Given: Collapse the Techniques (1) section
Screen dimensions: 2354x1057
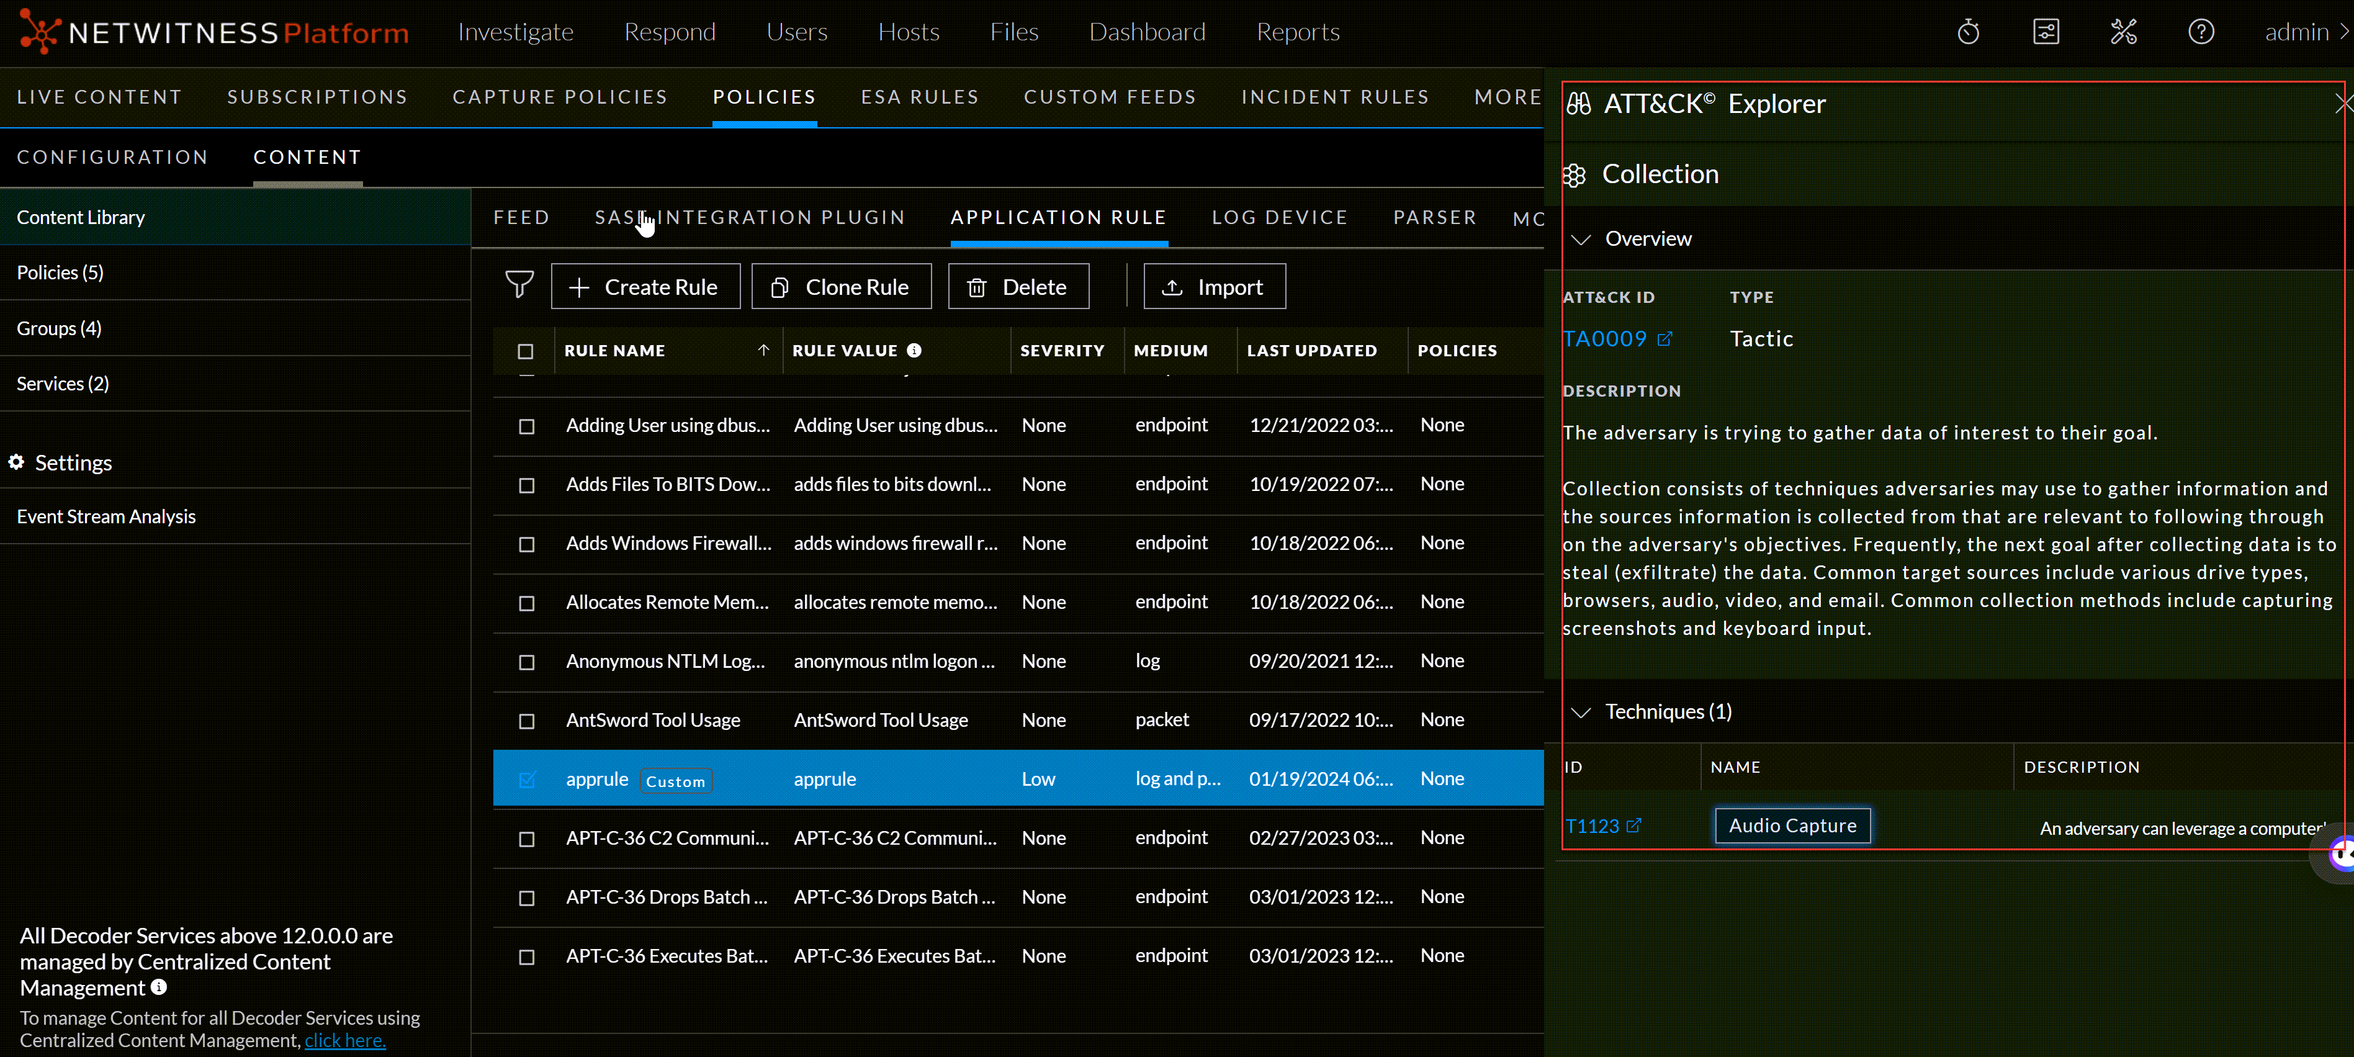Looking at the screenshot, I should [x=1582, y=713].
